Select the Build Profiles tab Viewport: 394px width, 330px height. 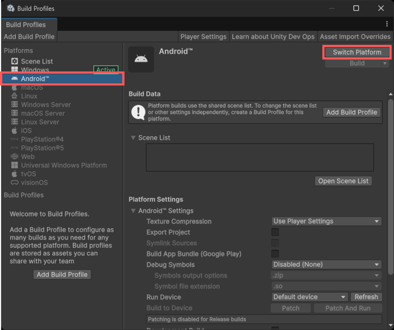point(26,25)
